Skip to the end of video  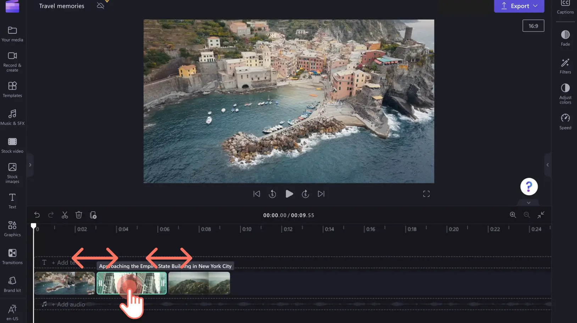321,194
